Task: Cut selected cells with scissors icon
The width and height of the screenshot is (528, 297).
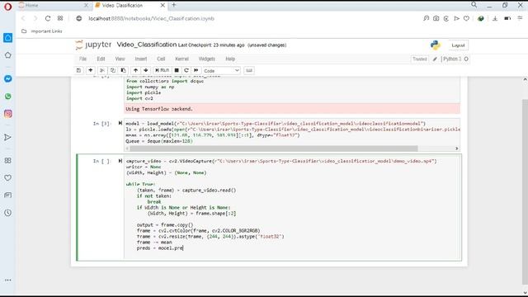Action: 102,70
